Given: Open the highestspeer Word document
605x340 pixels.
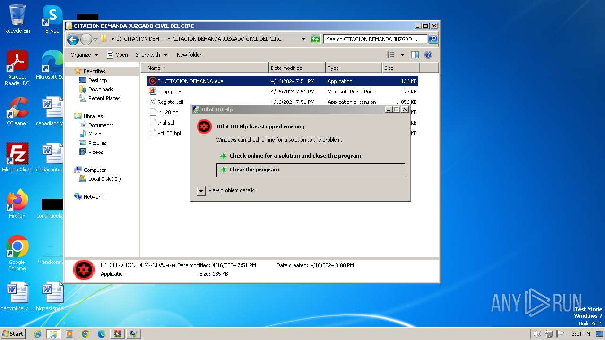Looking at the screenshot, I should point(52,297).
